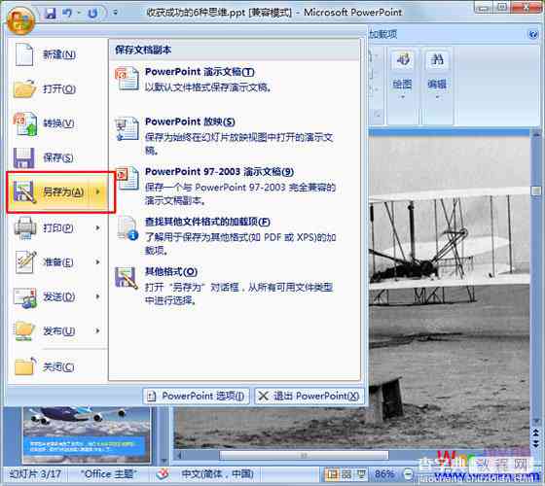Click 查找其他文件格式的加载项(F) add-ins option
Screen dimensions: 545x486
tap(235, 235)
